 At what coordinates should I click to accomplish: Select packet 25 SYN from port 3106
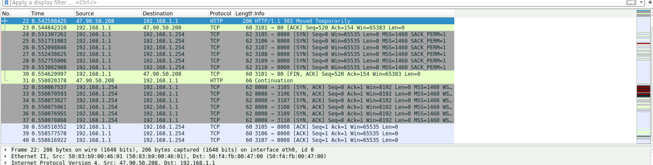228,41
